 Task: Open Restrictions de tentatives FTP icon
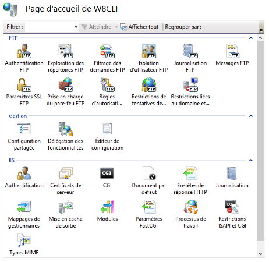click(149, 85)
